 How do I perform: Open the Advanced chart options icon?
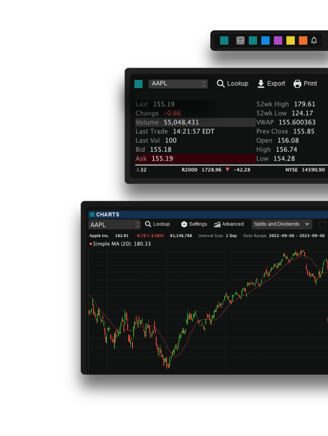coord(217,224)
